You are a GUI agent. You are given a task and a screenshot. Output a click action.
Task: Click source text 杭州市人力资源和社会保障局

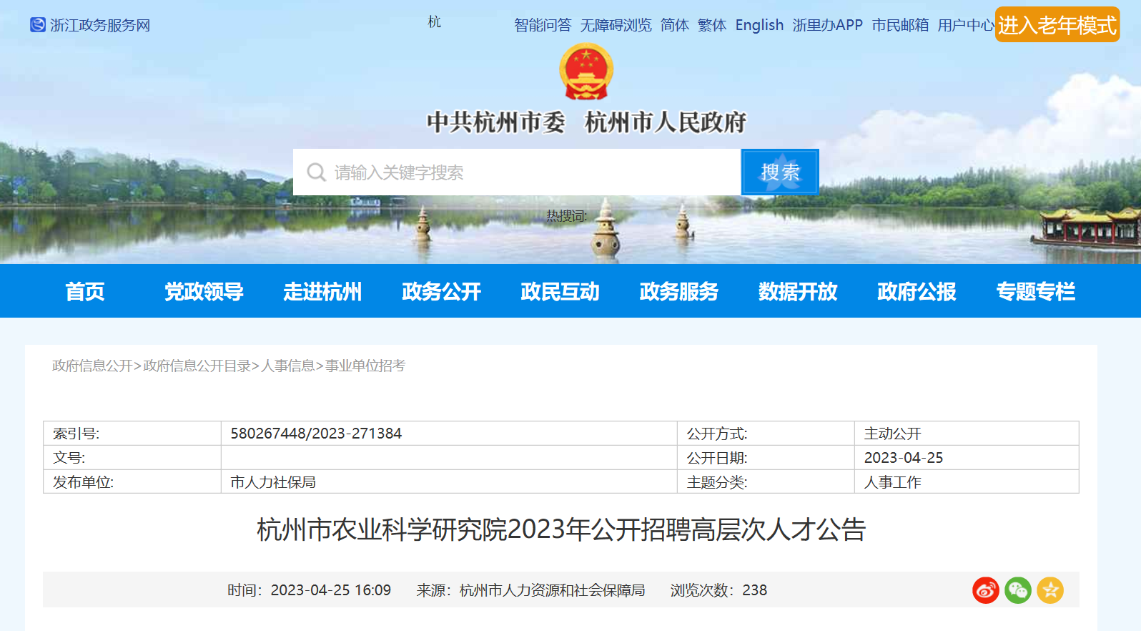point(552,590)
